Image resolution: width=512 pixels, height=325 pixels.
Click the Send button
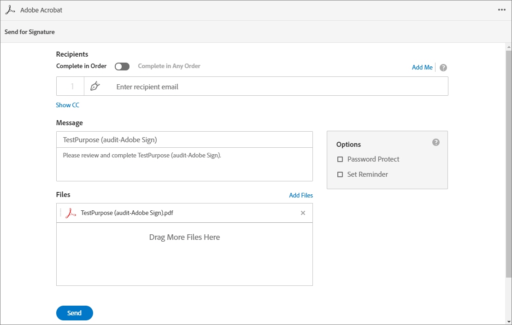coord(74,313)
